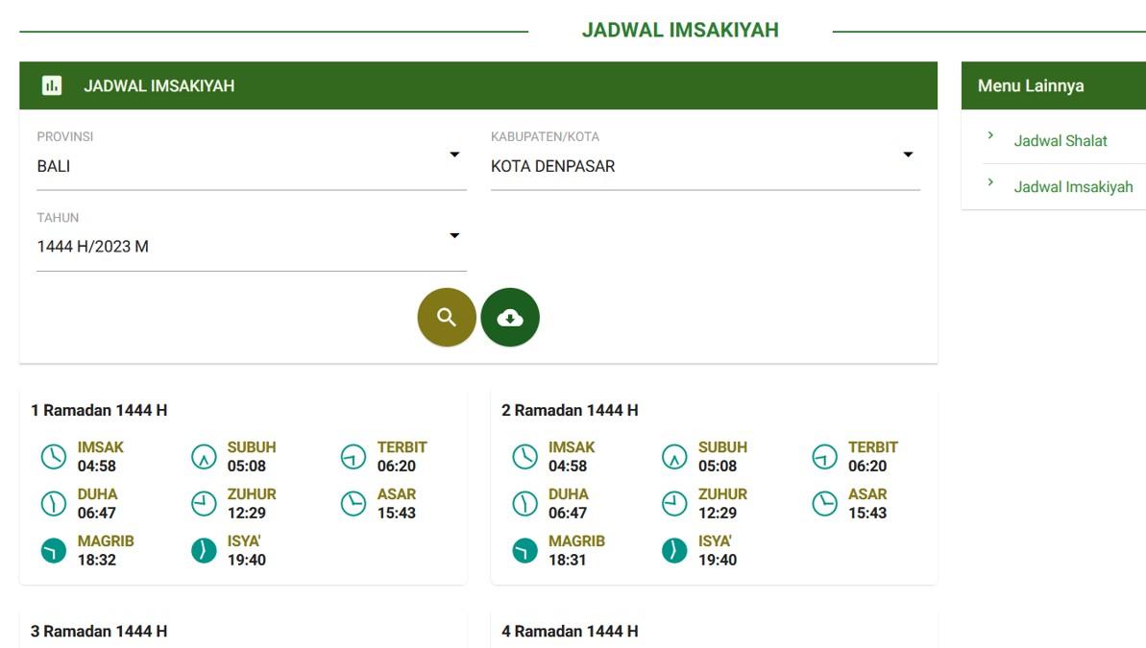Click the search magnifier button
This screenshot has width=1146, height=648.
446,317
